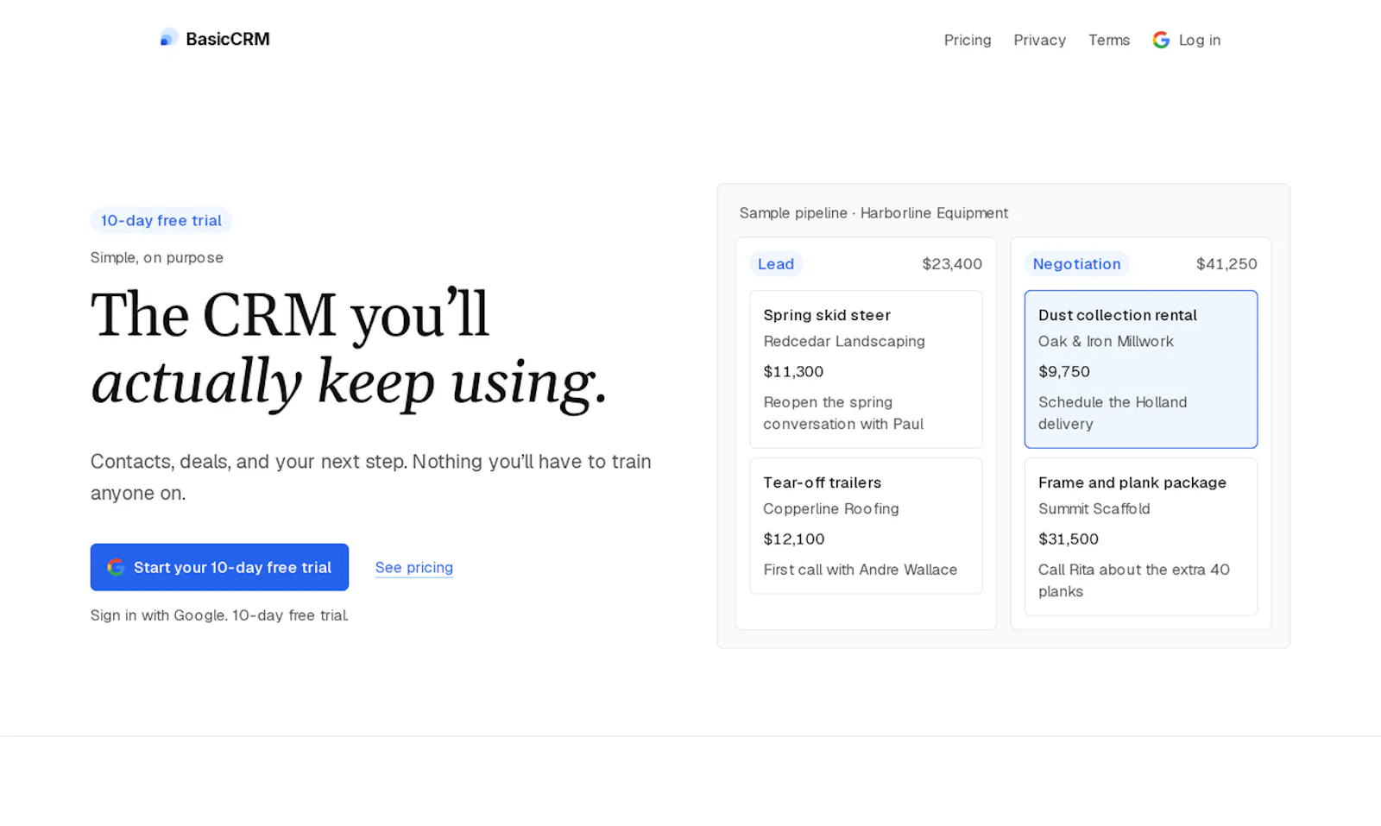Open the Privacy nav link
This screenshot has height=826, width=1381.
click(1039, 40)
